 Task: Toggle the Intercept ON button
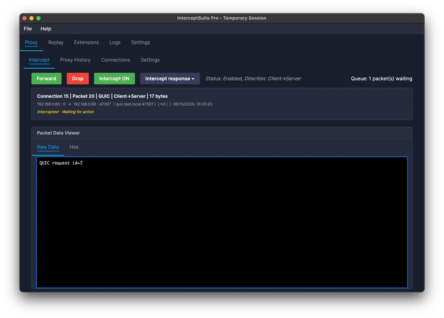[x=114, y=79]
